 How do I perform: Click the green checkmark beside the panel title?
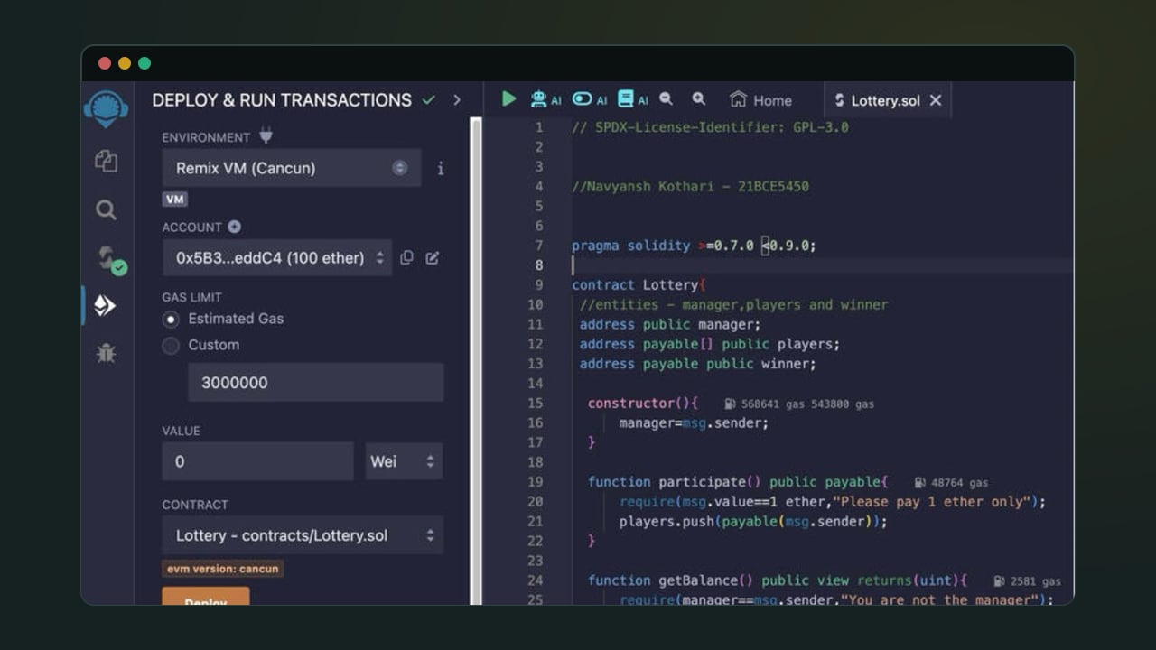click(428, 100)
